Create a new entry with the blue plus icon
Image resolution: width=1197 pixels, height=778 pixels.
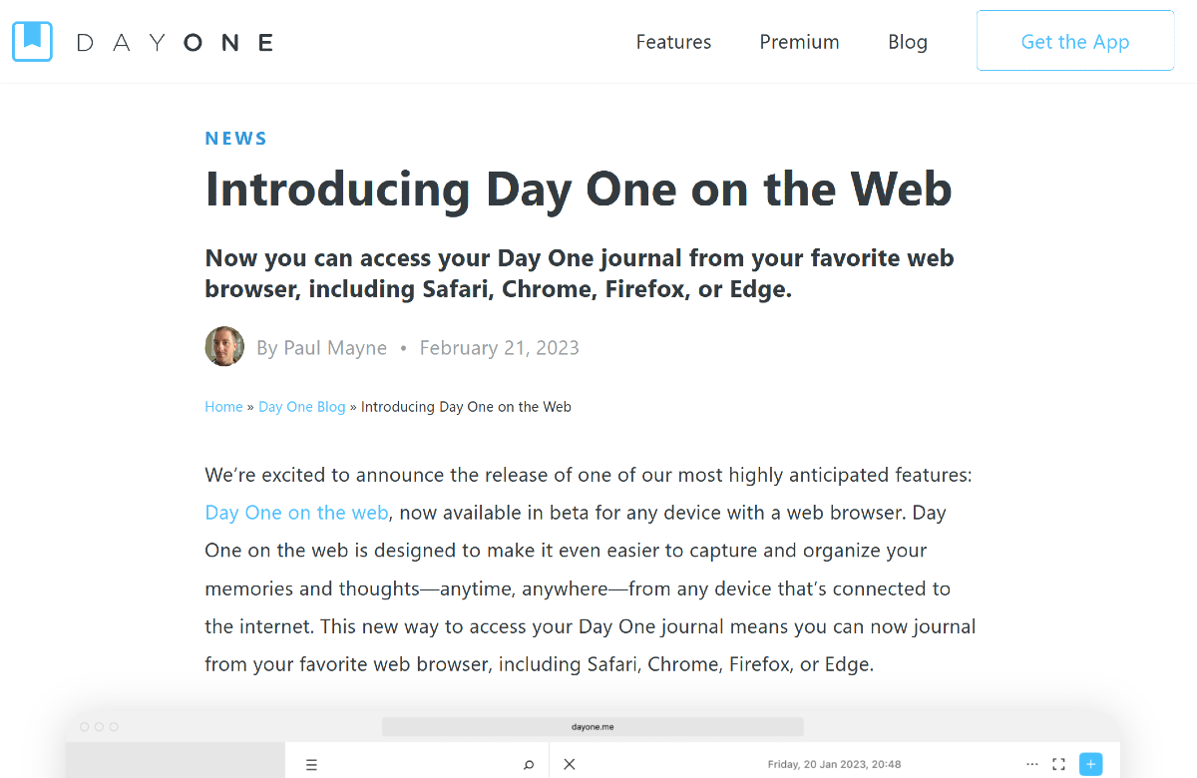(1090, 764)
